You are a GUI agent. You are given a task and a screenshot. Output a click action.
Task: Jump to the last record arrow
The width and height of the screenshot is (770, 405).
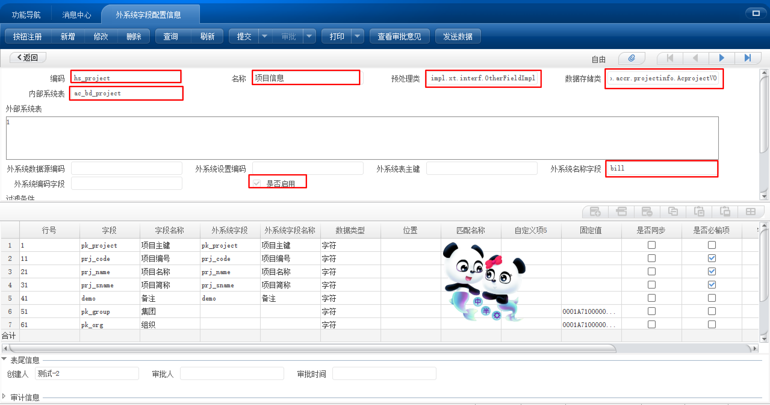[x=747, y=58]
